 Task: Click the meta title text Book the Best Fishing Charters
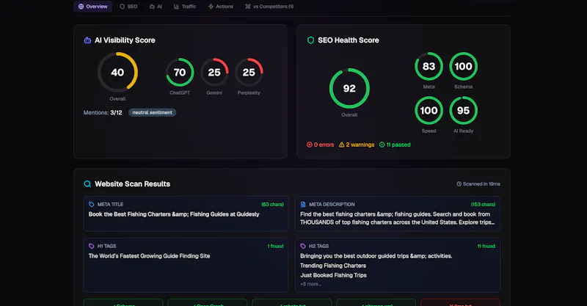tap(174, 214)
